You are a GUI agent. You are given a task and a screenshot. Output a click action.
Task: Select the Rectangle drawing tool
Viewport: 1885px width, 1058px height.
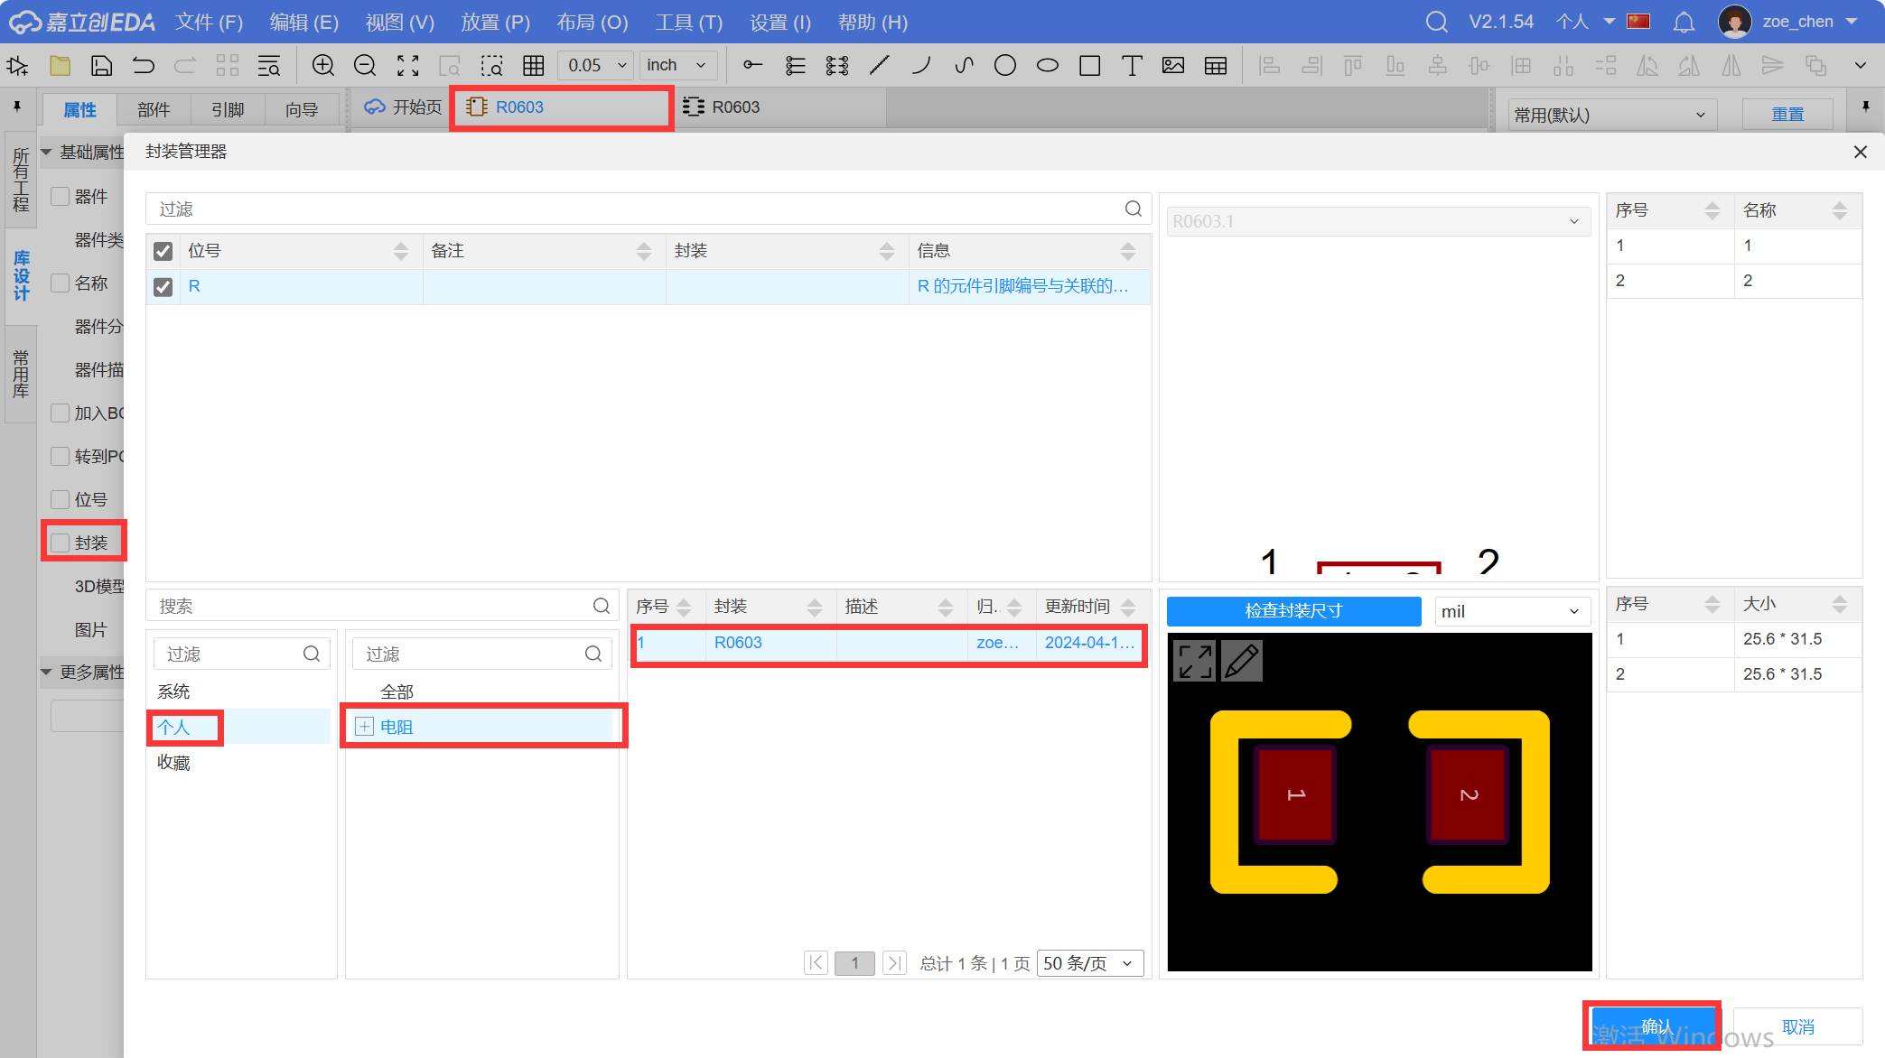(1090, 65)
